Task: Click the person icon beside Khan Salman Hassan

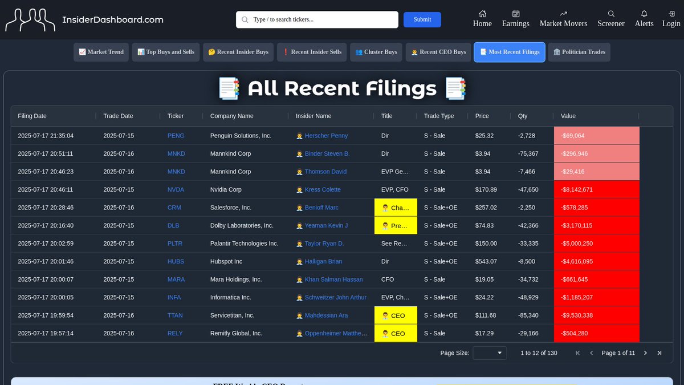Action: (299, 279)
